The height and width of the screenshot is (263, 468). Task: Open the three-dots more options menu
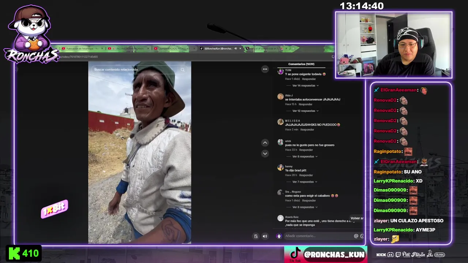pos(265,69)
